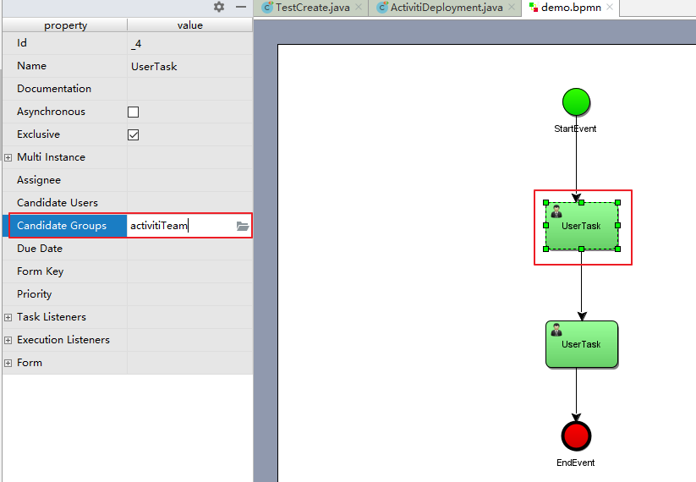This screenshot has width=696, height=482.
Task: Click the Id property label
Action: [22, 43]
